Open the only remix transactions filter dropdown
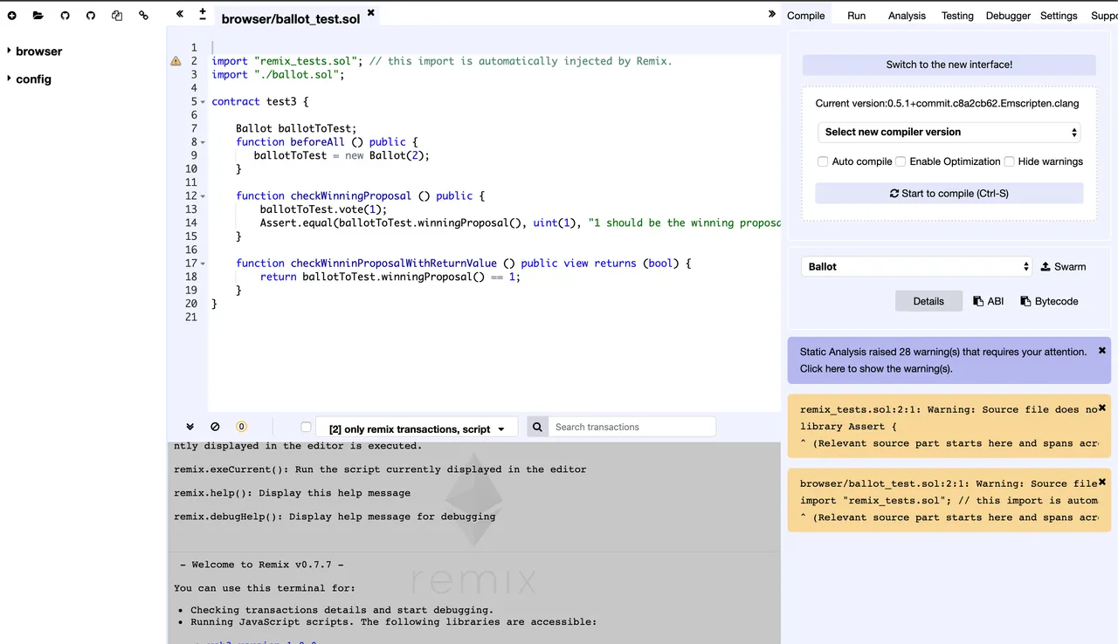 (x=416, y=428)
